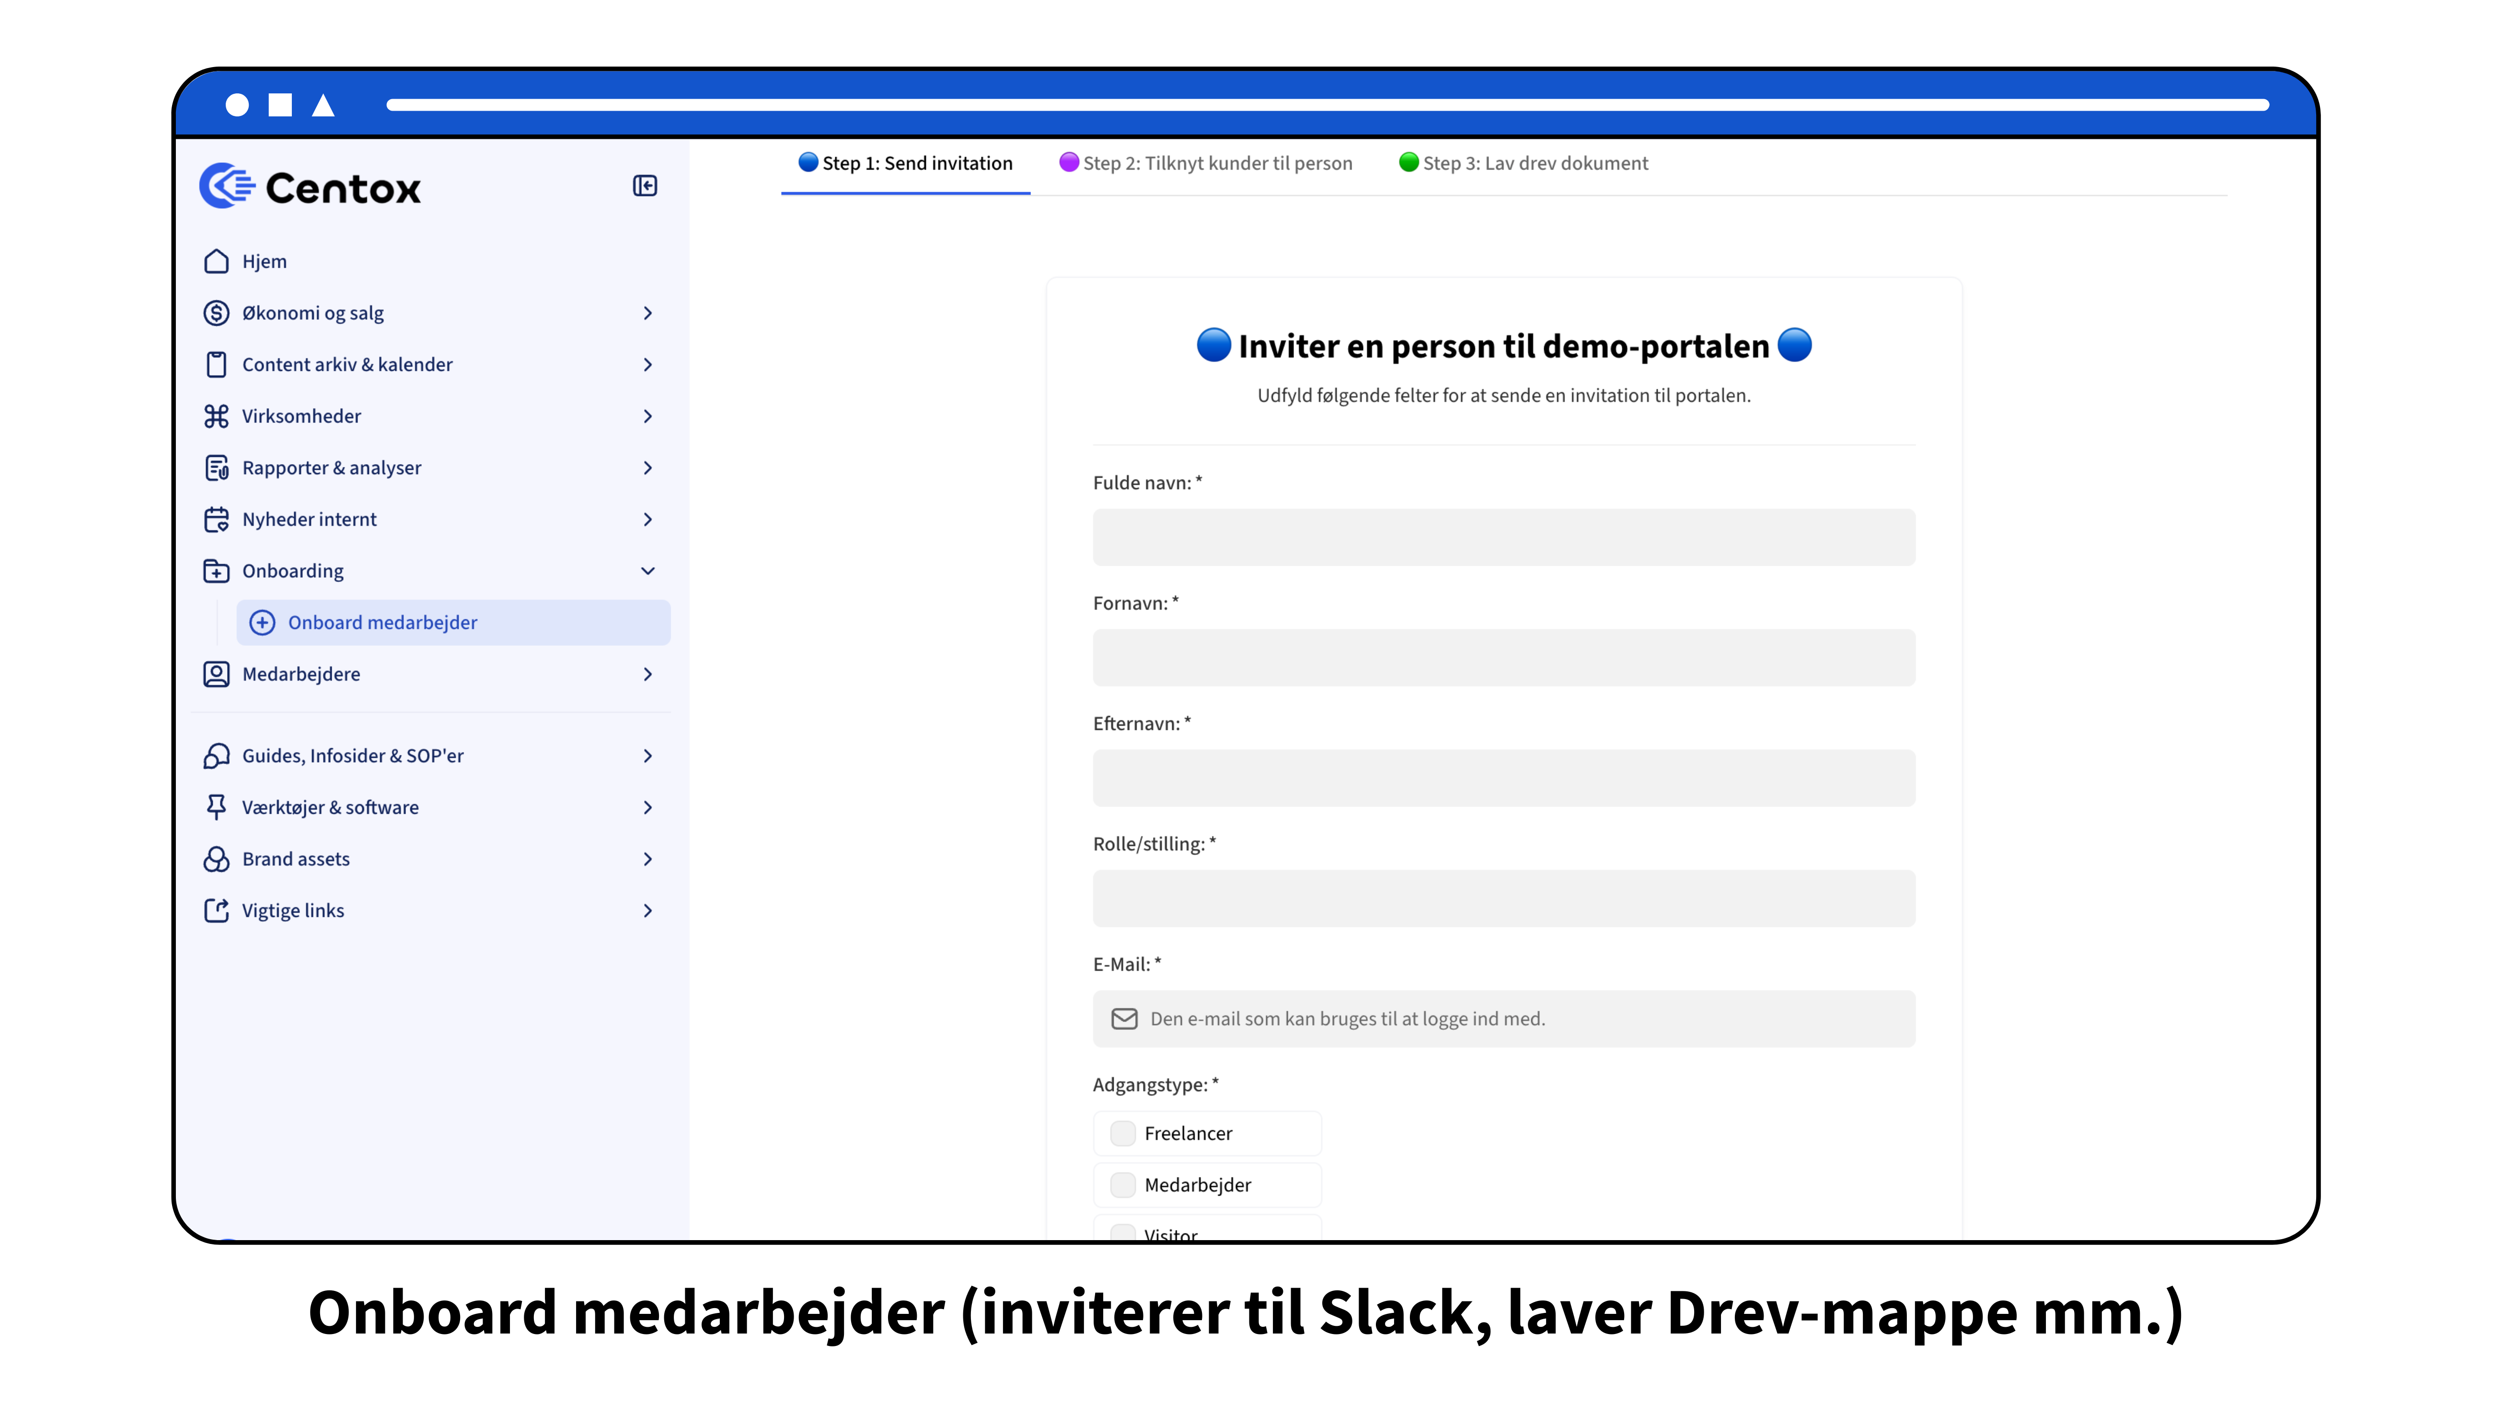The image size is (2493, 1414).
Task: Collapse the Onboarding menu chevron
Action: tap(648, 571)
